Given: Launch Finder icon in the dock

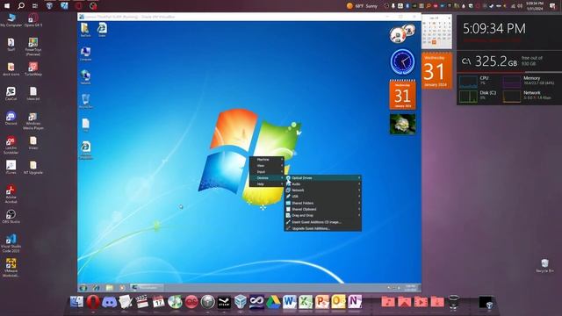Looking at the screenshot, I should pyautogui.click(x=76, y=302).
